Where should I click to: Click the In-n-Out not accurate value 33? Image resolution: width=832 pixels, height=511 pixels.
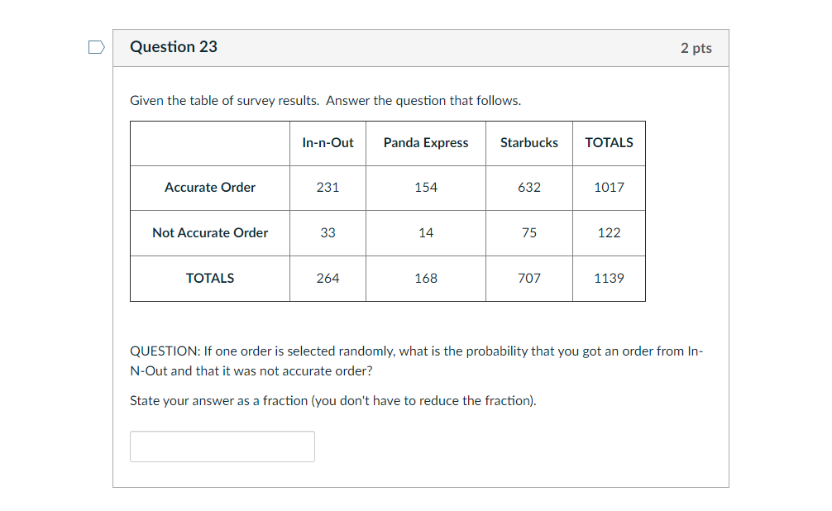pos(328,233)
